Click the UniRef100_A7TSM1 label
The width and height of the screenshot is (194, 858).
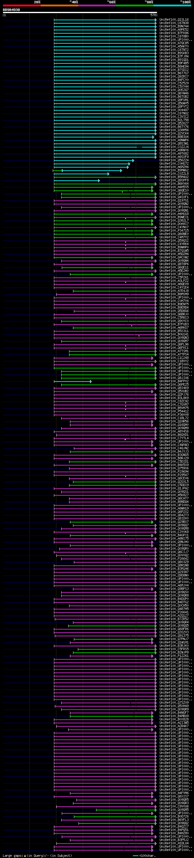174,351
